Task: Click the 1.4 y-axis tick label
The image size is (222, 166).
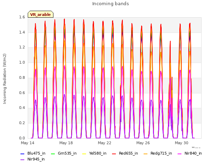Action: click(22, 32)
